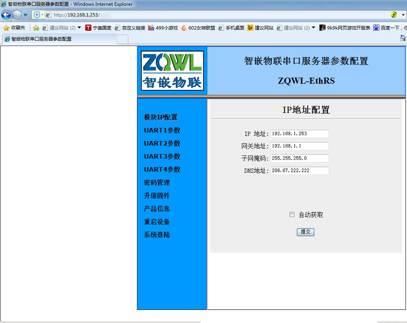Image resolution: width=407 pixels, height=323 pixels.
Task: Click the 重启设备 link
Action: [157, 222]
